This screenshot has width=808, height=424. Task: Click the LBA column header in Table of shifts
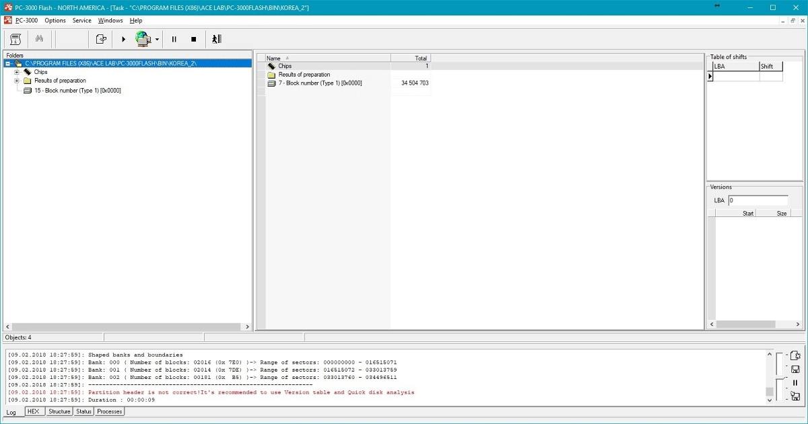[736, 67]
